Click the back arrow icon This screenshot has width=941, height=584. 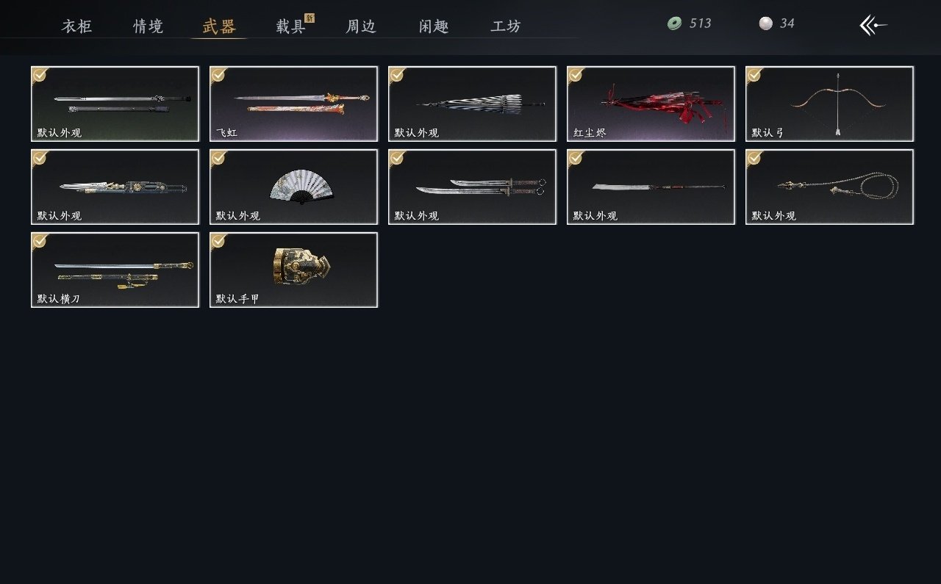click(873, 25)
